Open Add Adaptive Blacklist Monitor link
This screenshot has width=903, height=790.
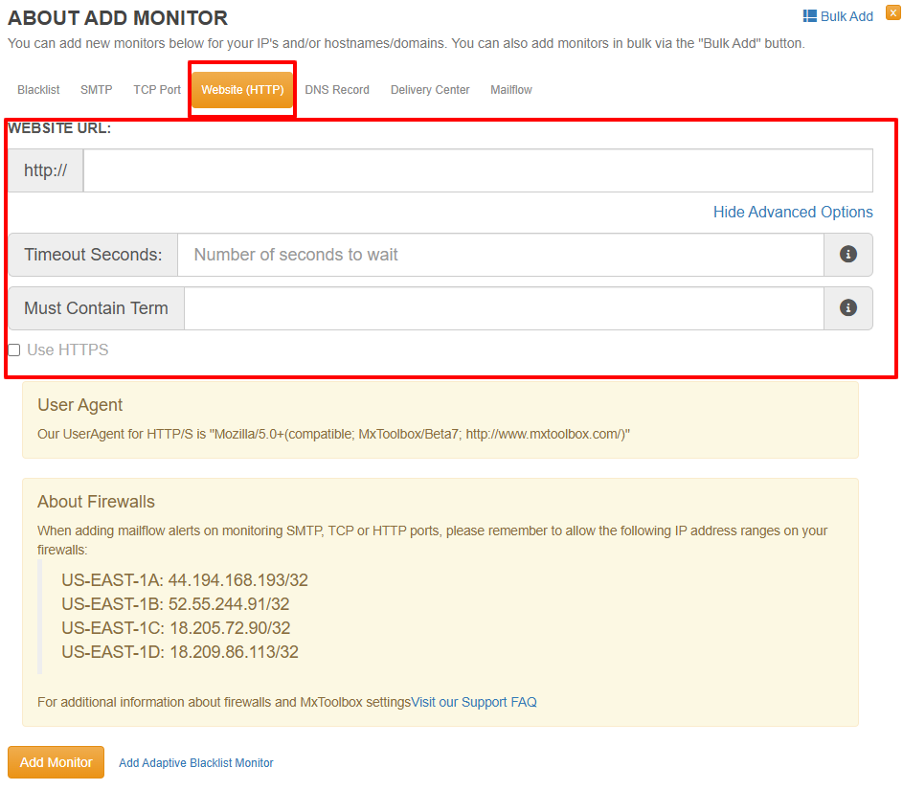195,763
